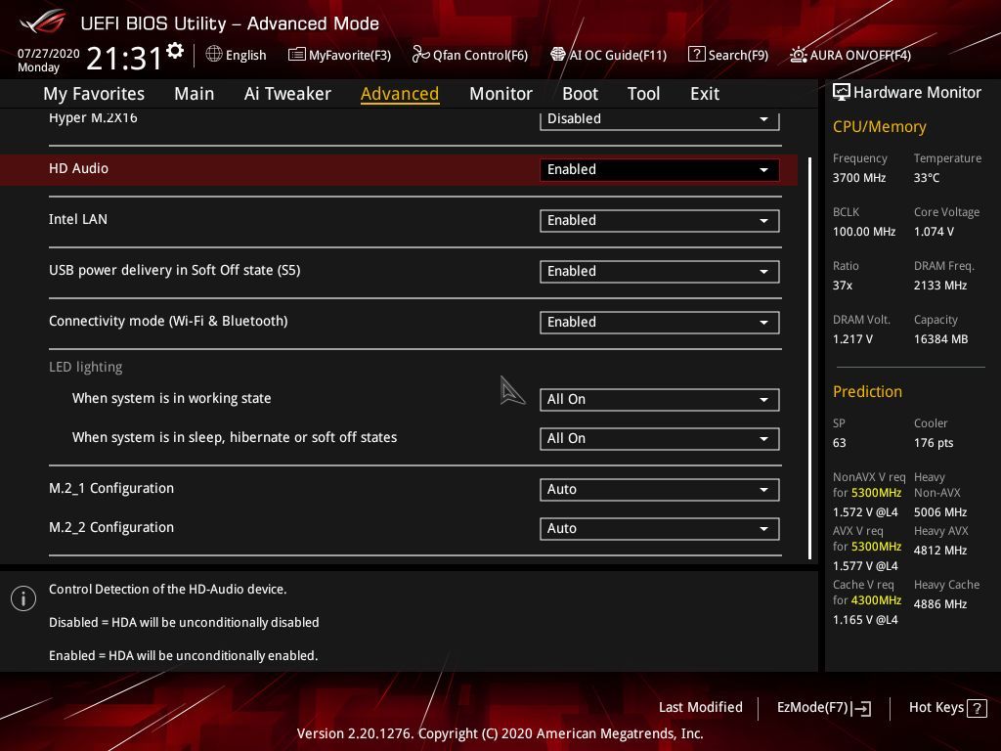Image resolution: width=1001 pixels, height=751 pixels.
Task: Open the Boot tab
Action: coord(580,94)
